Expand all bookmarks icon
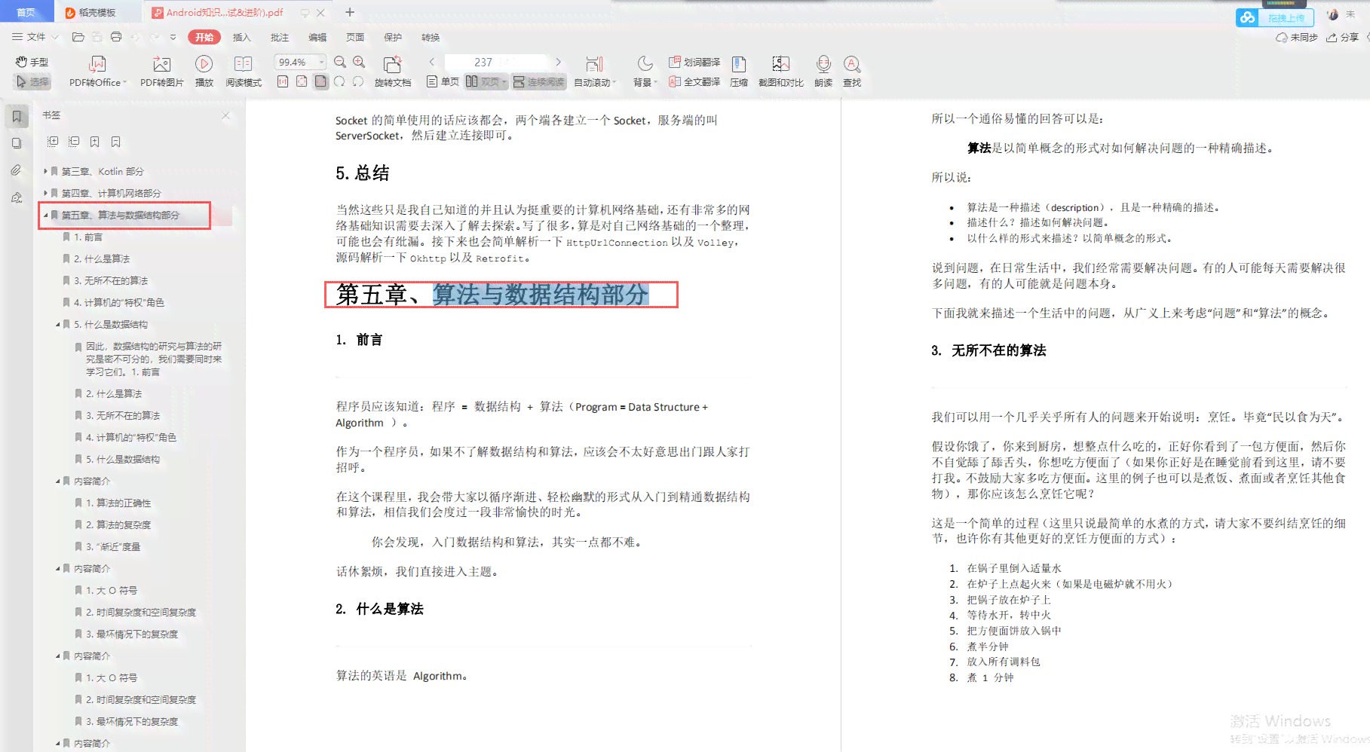 (53, 141)
